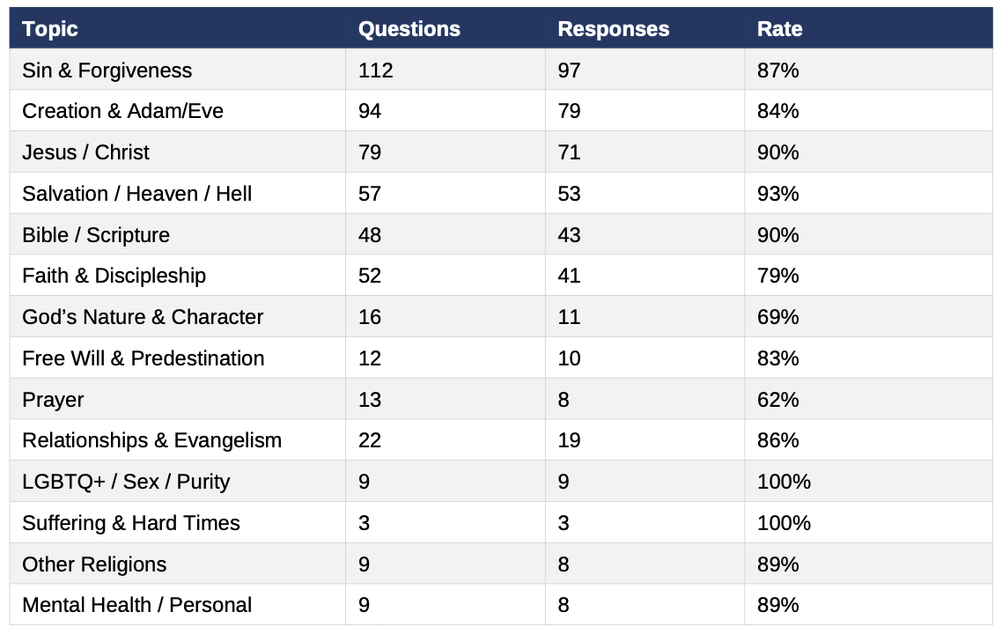Viewport: 1002px width, 634px height.
Task: Click the God's Nature & Character cell
Action: coord(178,316)
